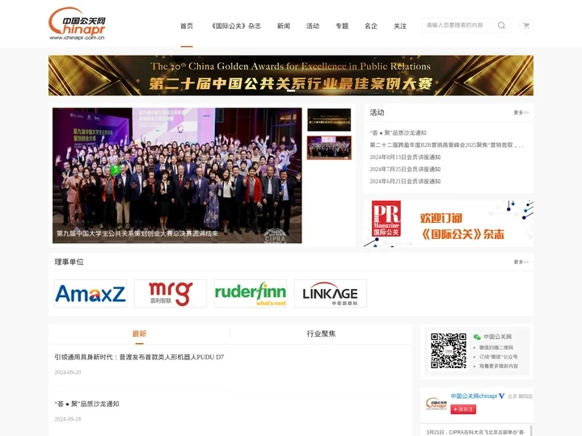582x436 pixels.
Task: Click the blue V verified badge
Action: pyautogui.click(x=501, y=396)
